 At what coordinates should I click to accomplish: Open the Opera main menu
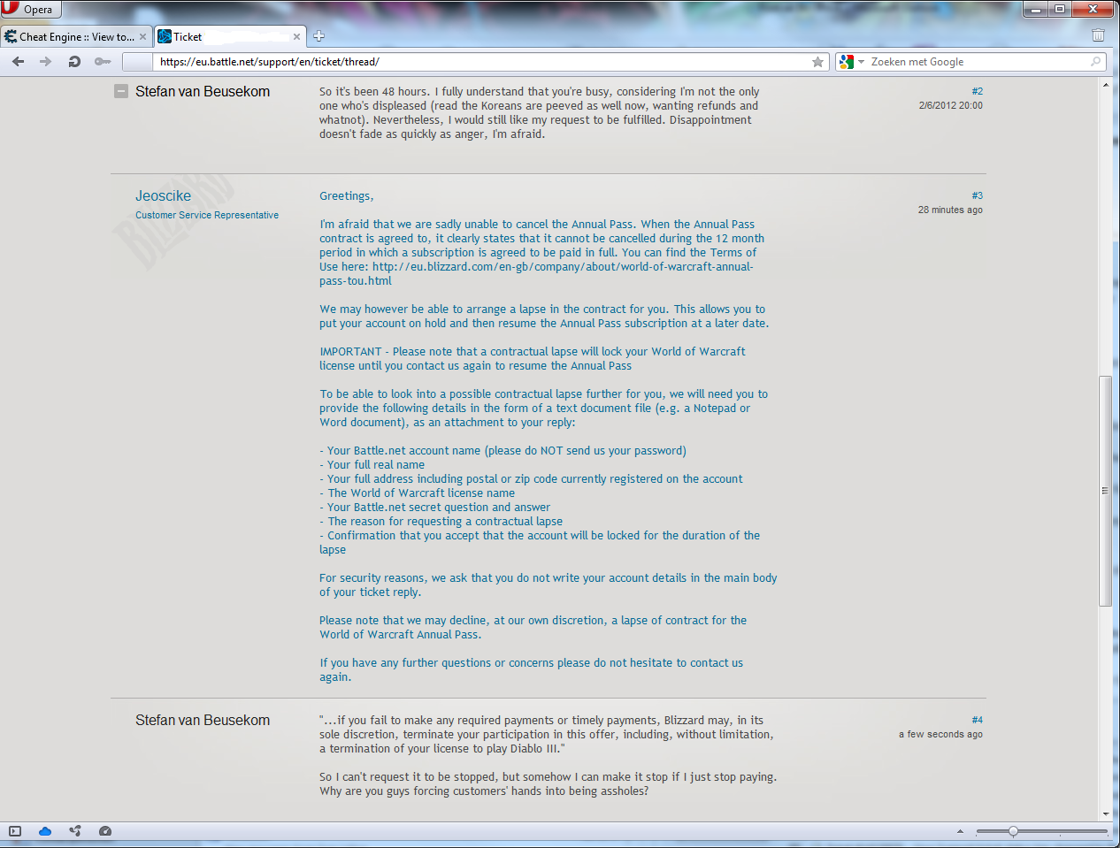tap(31, 9)
